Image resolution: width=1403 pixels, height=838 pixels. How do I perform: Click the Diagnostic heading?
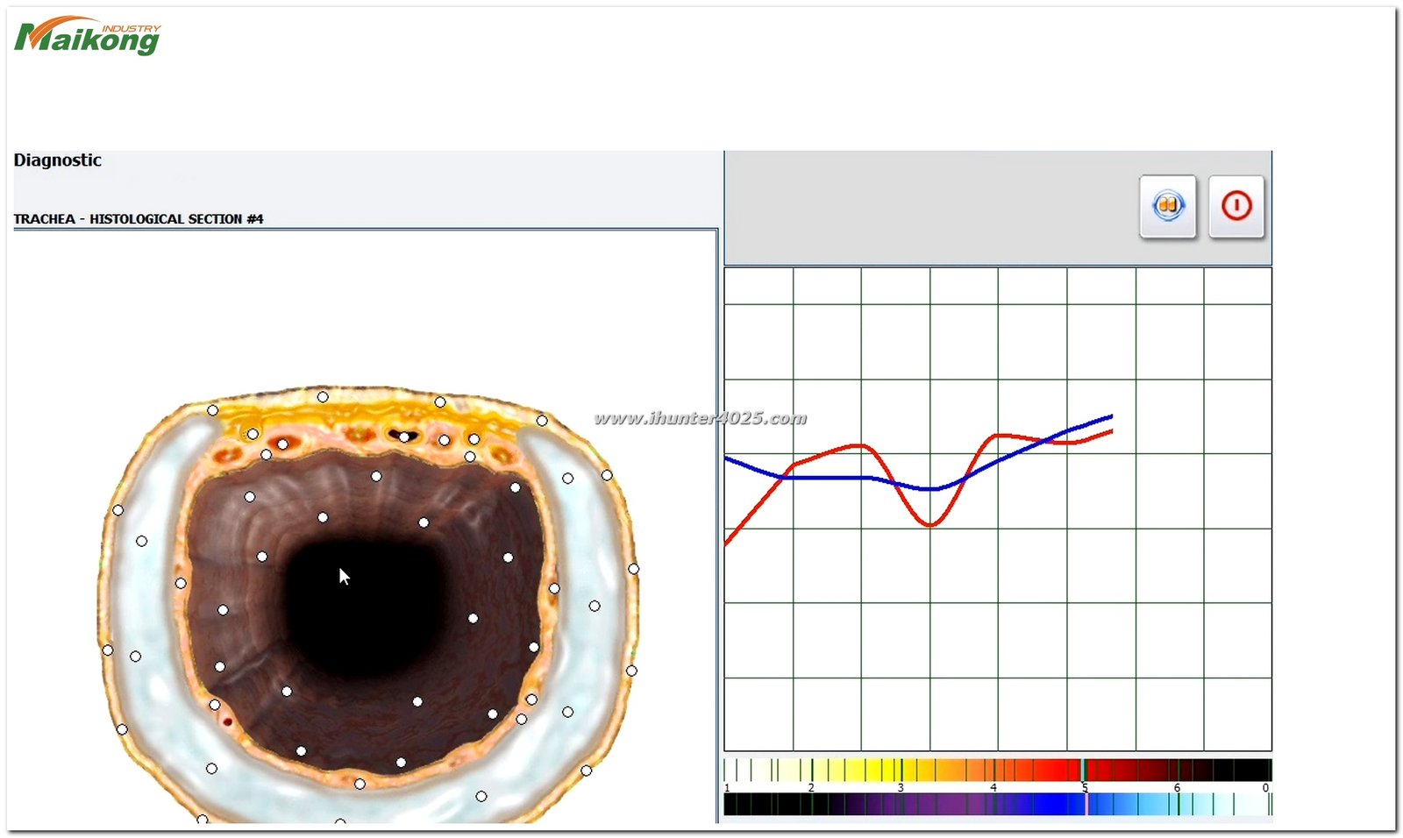point(58,160)
